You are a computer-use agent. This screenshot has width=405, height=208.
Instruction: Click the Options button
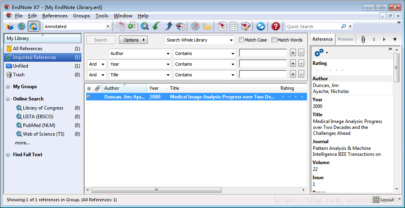[133, 40]
